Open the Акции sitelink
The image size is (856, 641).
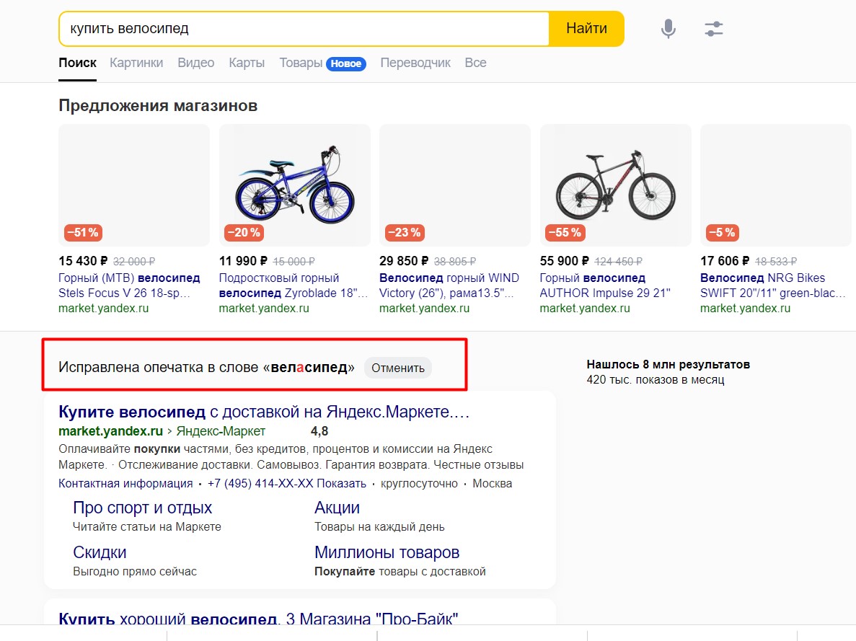tap(337, 508)
